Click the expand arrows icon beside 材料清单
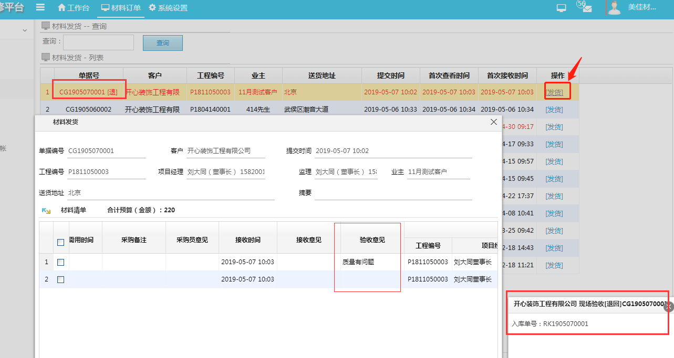 [x=45, y=210]
